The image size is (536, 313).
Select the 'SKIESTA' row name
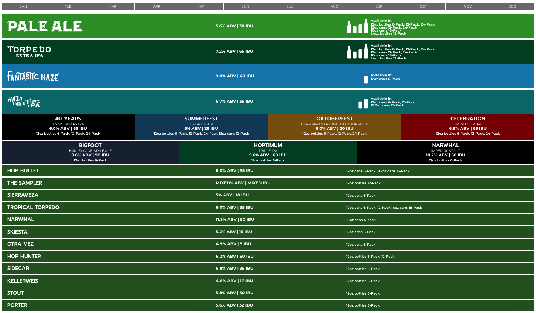click(x=17, y=232)
